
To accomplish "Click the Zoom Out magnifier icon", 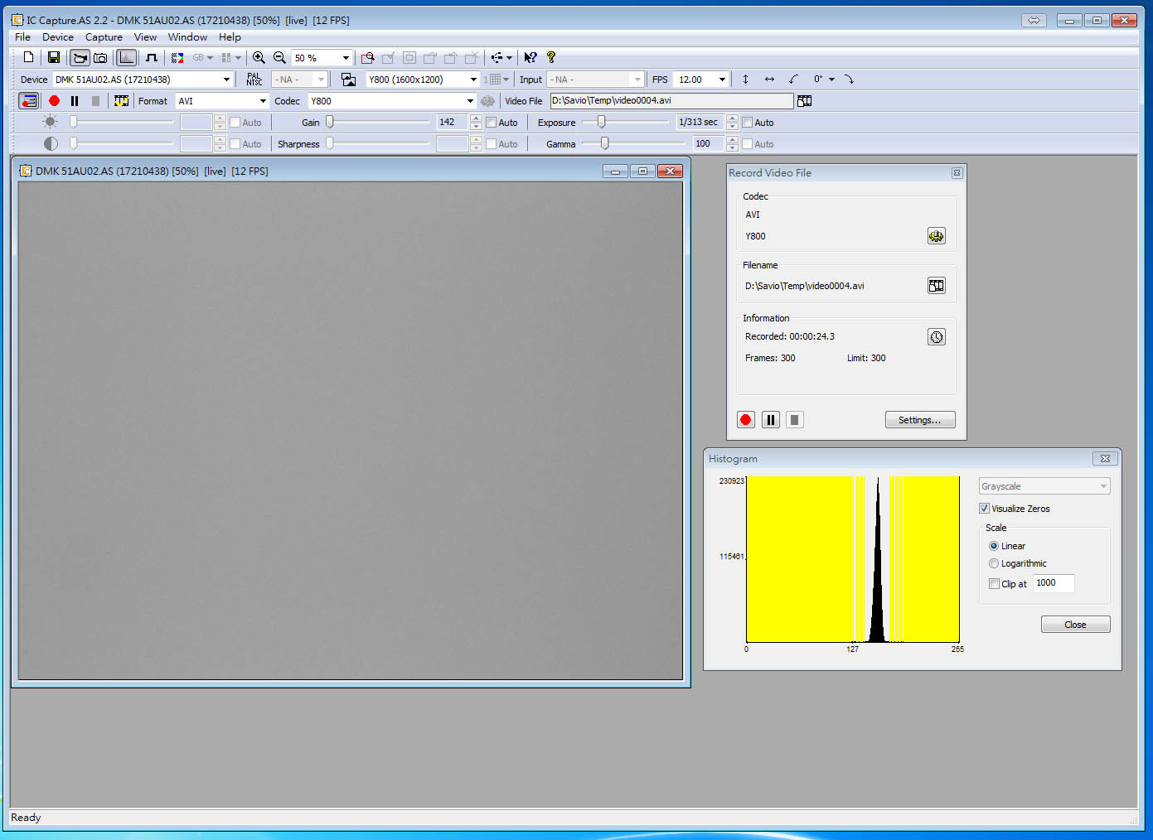I will click(x=279, y=57).
